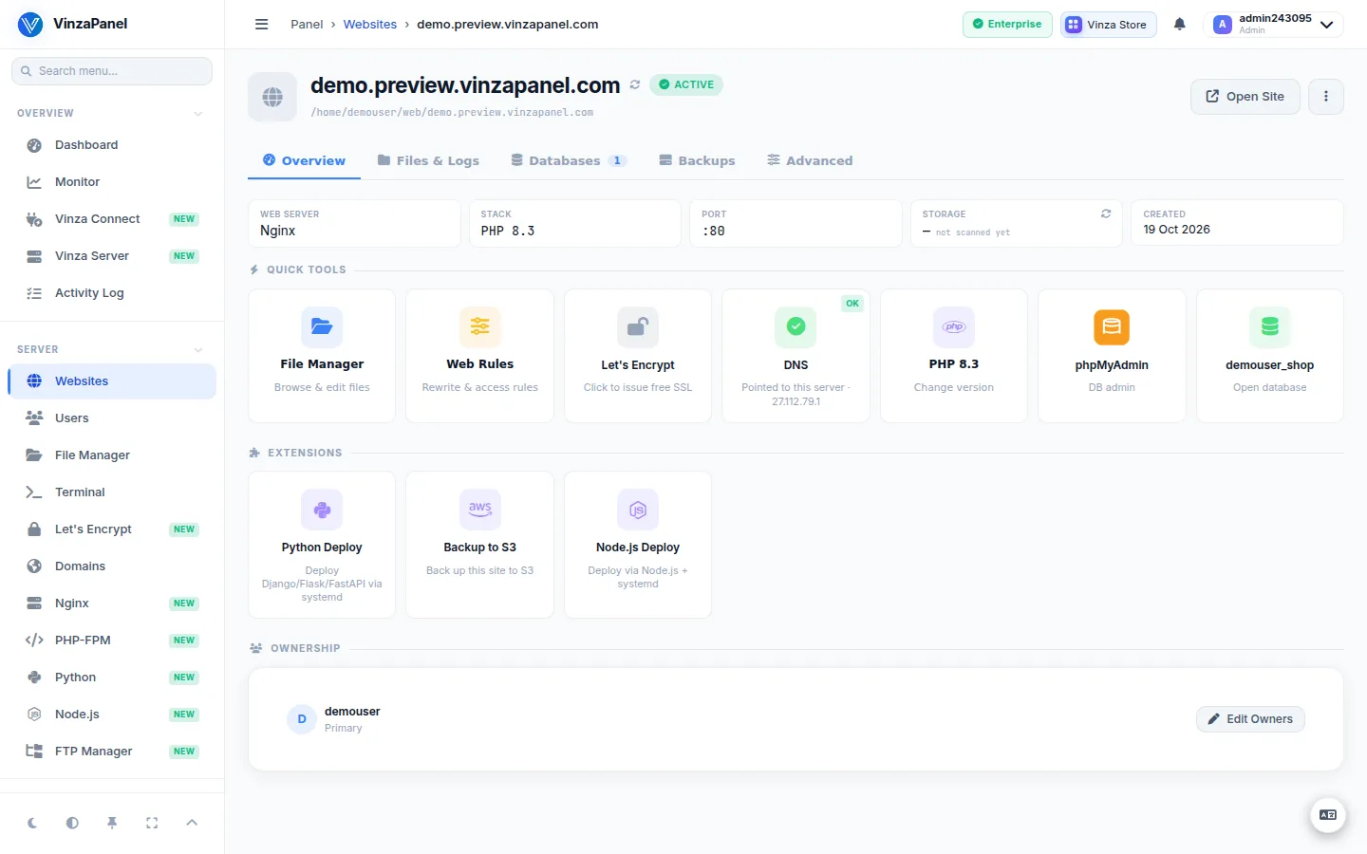
Task: Open Vinza Connect in the sidebar
Action: pos(112,218)
